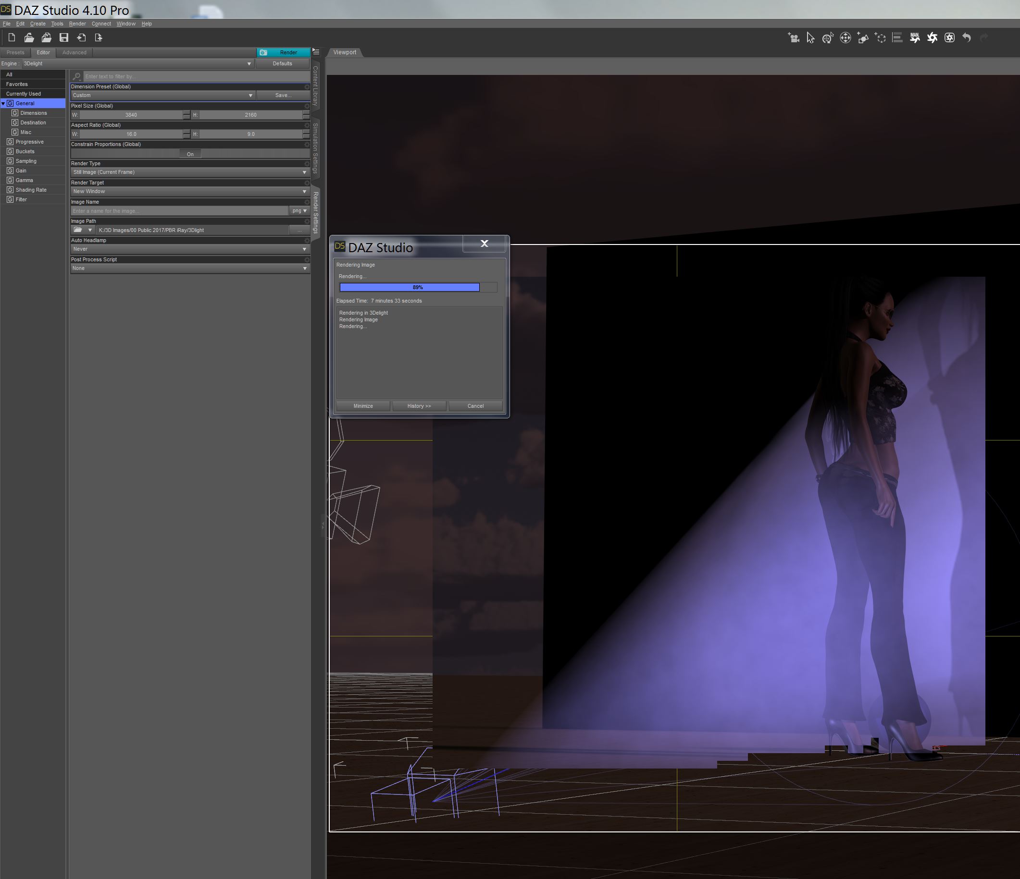This screenshot has width=1020, height=879.
Task: Click the Export file icon
Action: (x=99, y=37)
